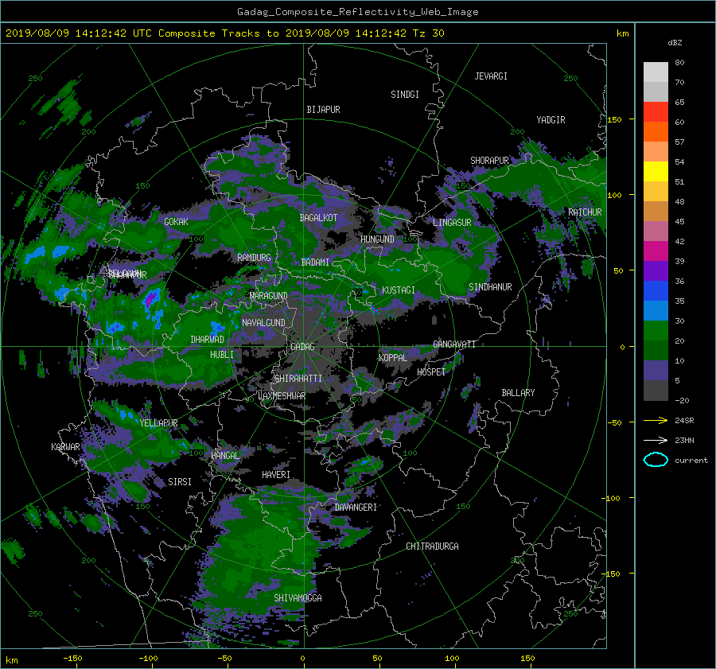
Task: Click the HAVERI city label
Action: coord(276,475)
